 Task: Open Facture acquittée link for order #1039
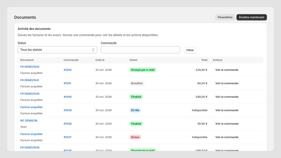tap(31, 107)
